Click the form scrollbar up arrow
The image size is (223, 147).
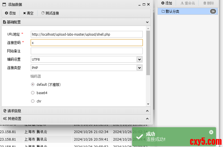pyautogui.click(x=148, y=28)
